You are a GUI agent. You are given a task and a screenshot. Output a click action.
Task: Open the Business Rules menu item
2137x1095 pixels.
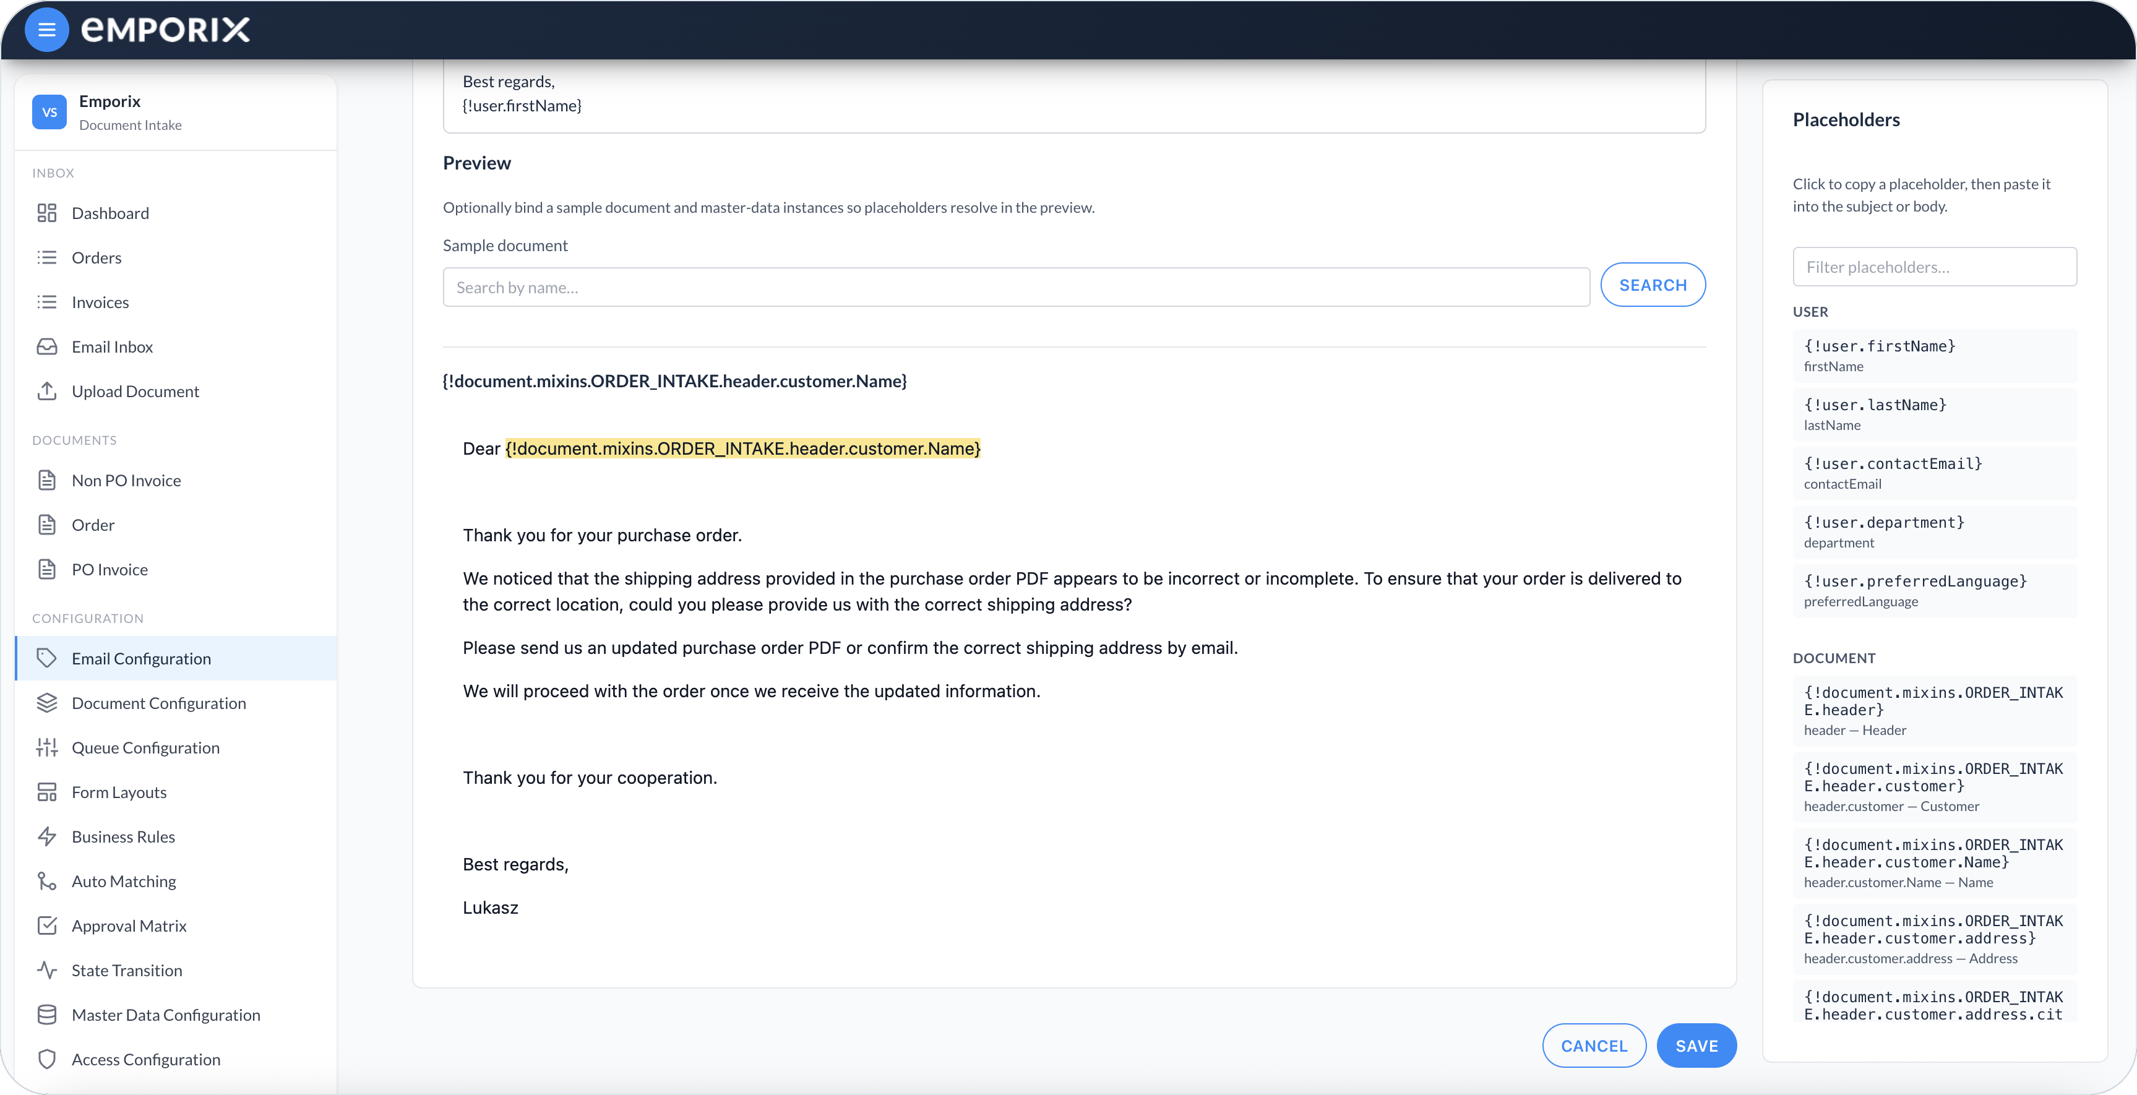[x=176, y=837]
